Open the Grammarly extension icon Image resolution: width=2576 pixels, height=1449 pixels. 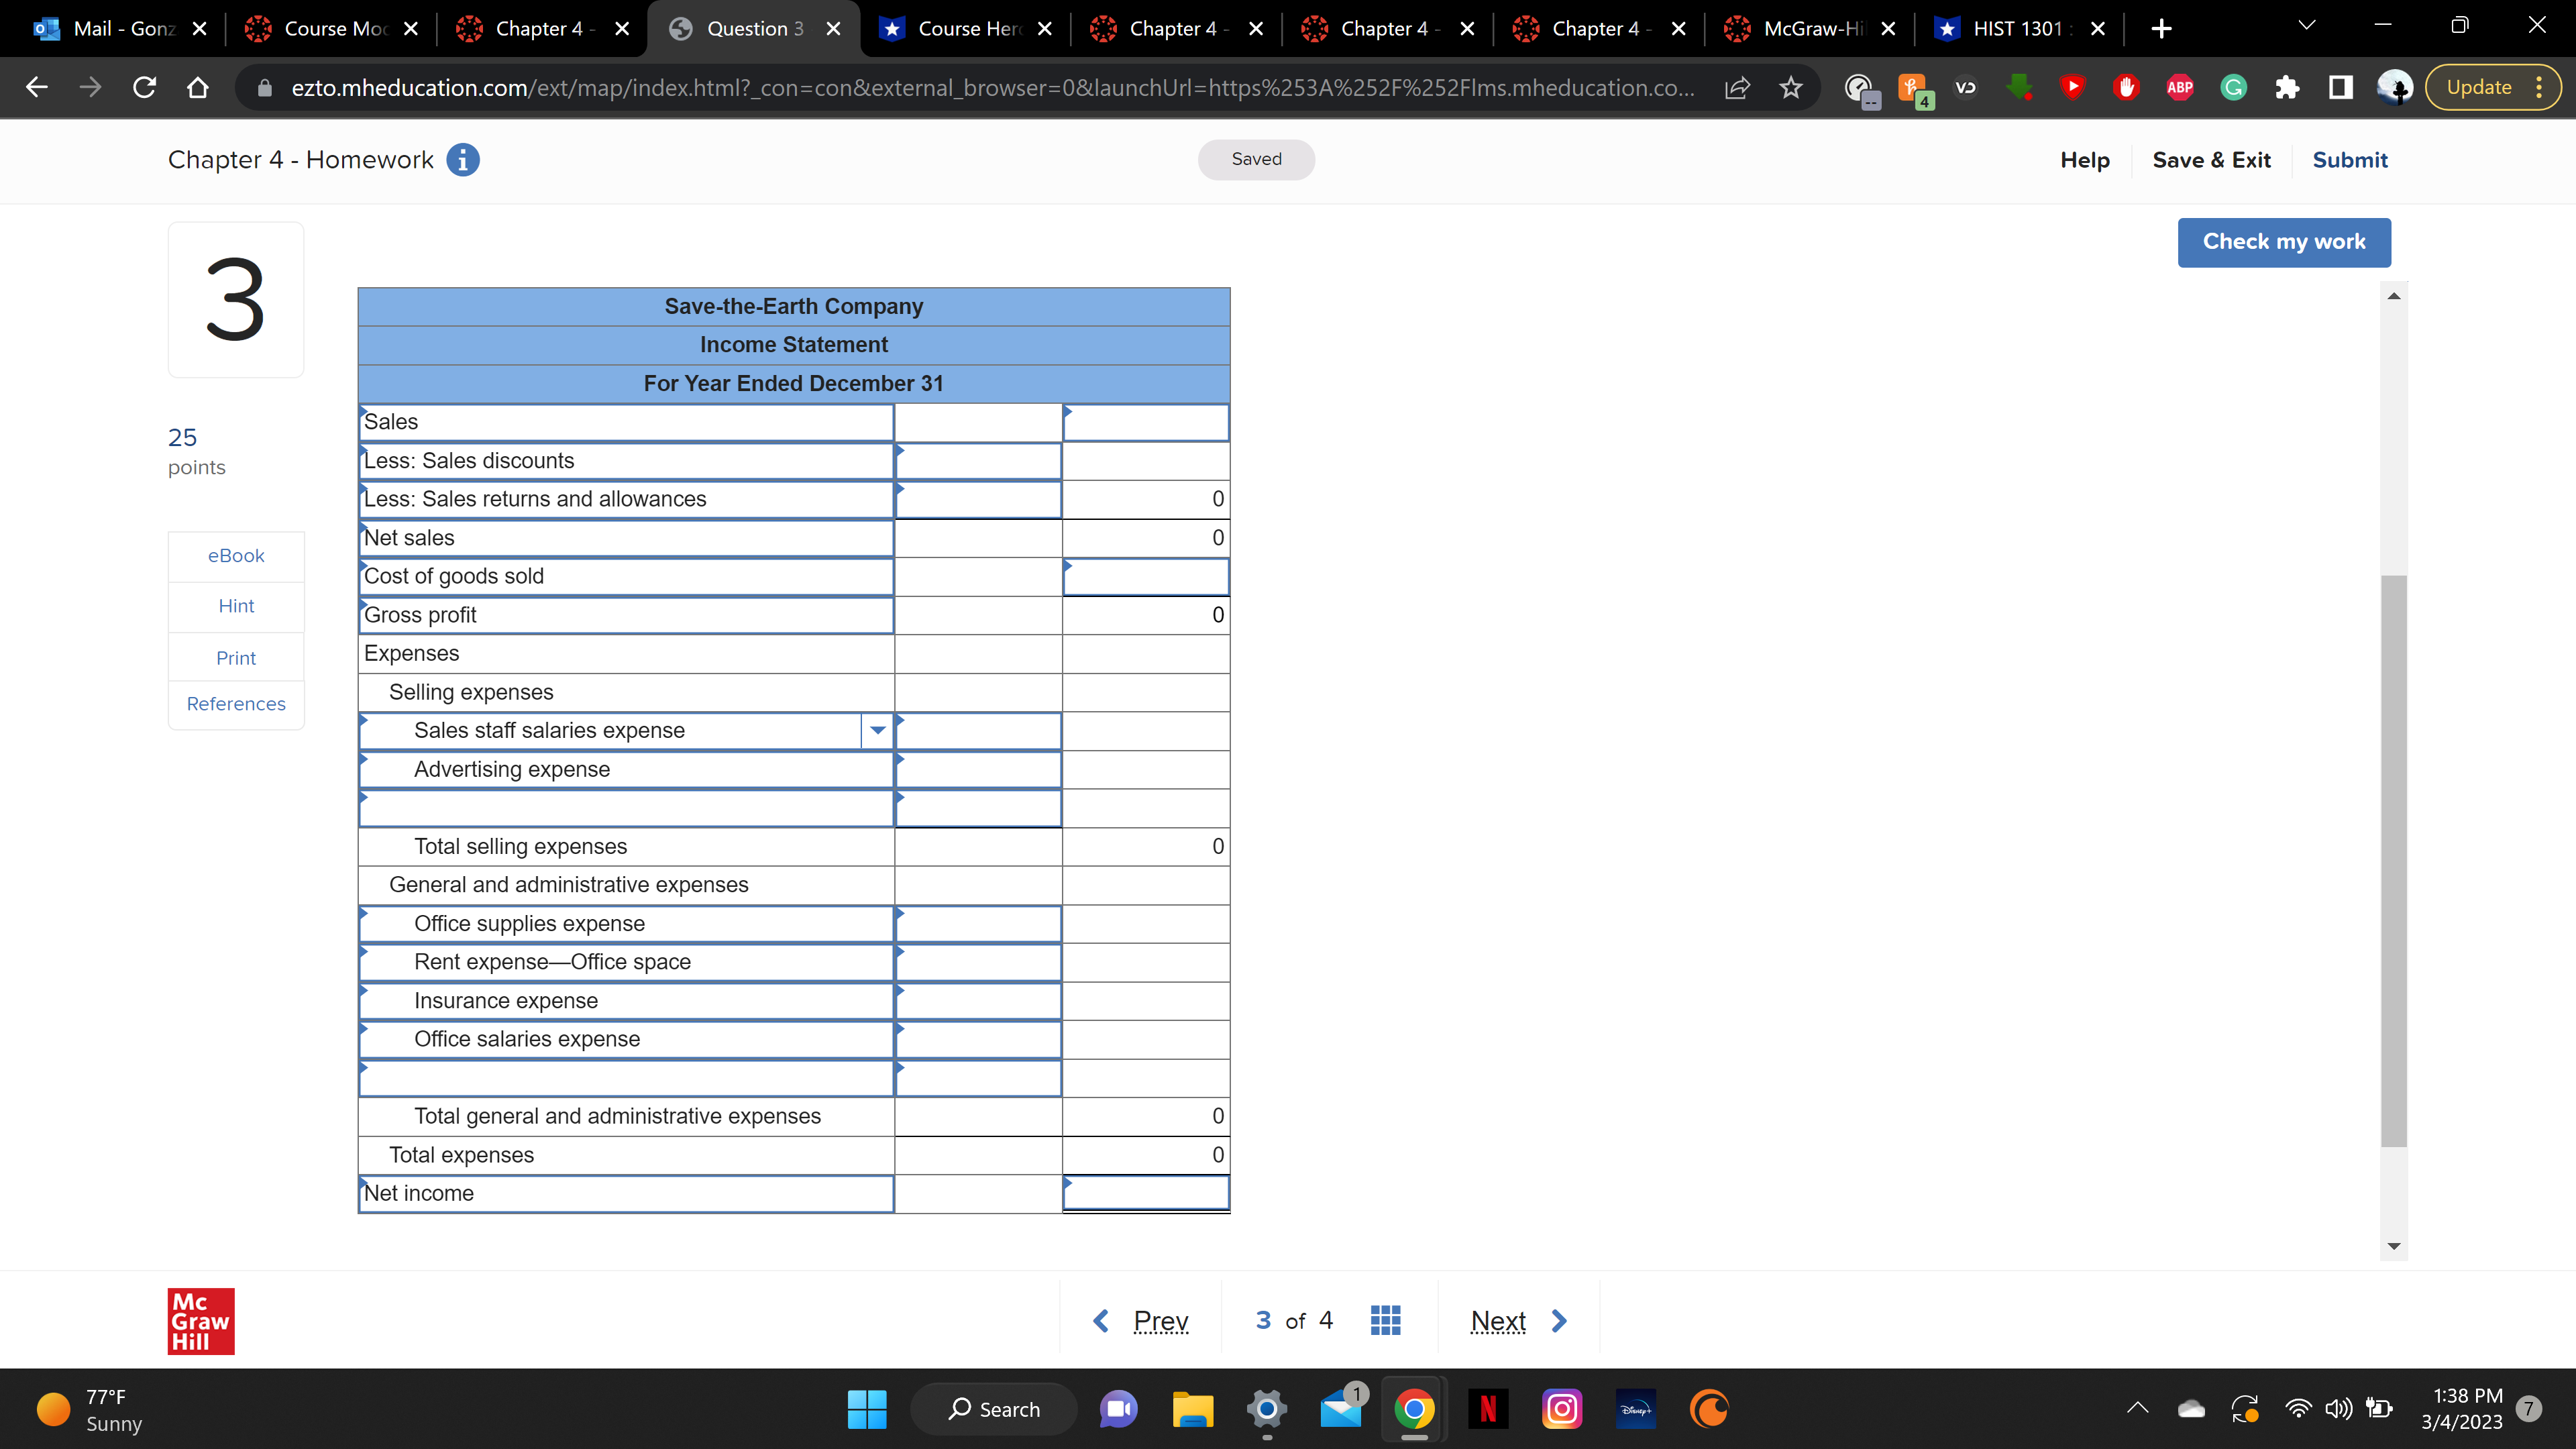point(2233,87)
